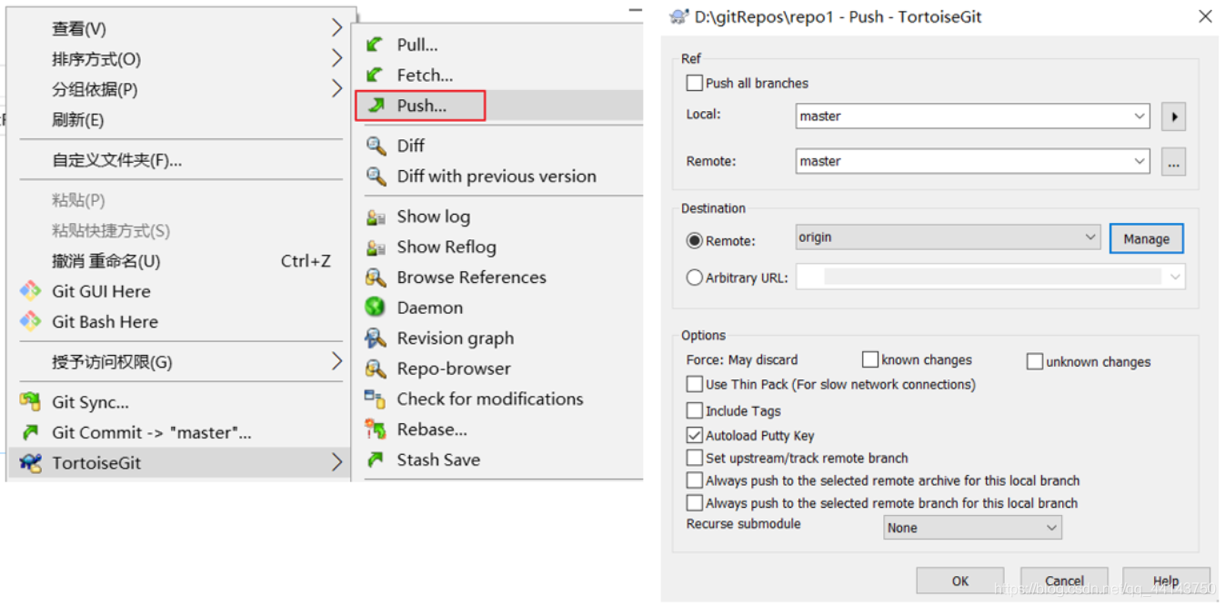The image size is (1225, 606).
Task: Expand the TortoiseGit submenu arrow
Action: (336, 462)
